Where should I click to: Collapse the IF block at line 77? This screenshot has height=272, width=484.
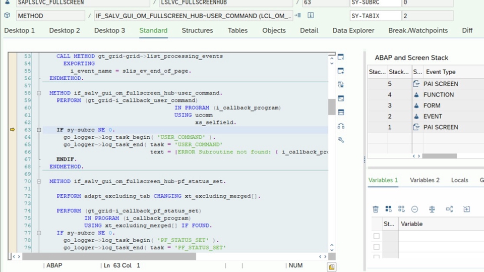[x=39, y=233]
